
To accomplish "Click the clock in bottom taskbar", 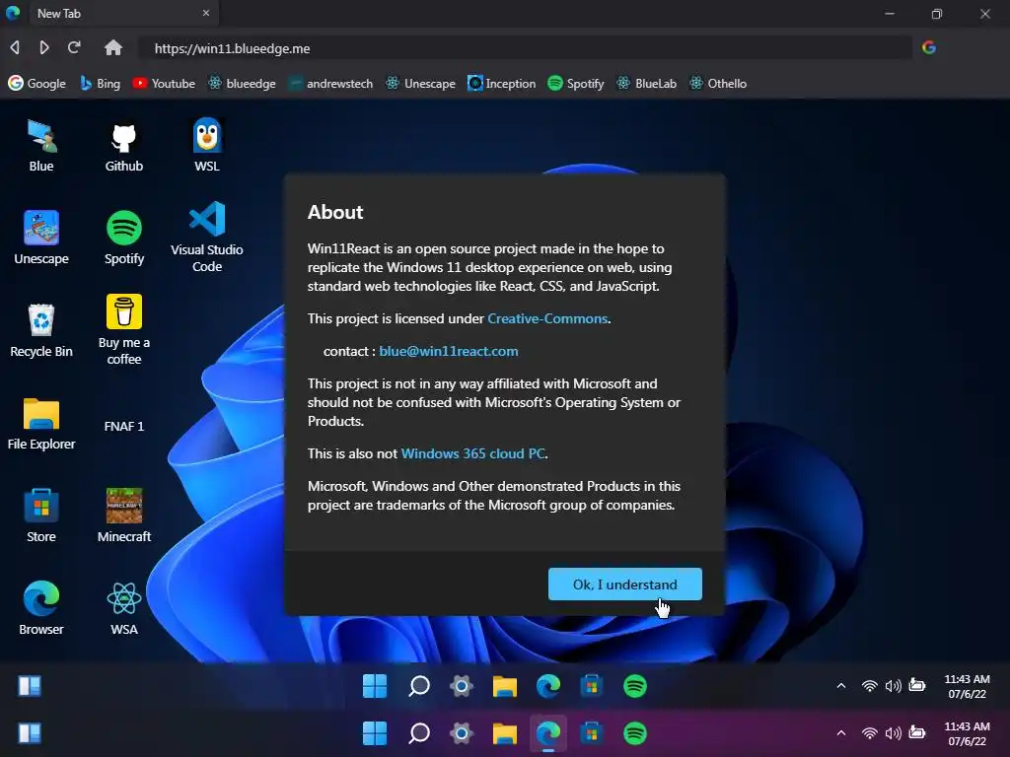I will point(967,733).
